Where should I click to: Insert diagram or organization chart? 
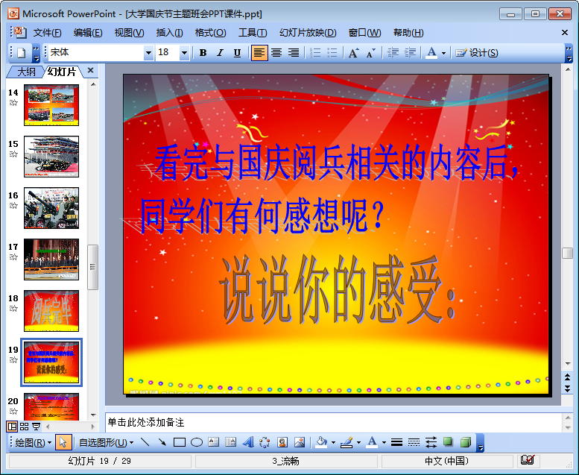[x=265, y=442]
